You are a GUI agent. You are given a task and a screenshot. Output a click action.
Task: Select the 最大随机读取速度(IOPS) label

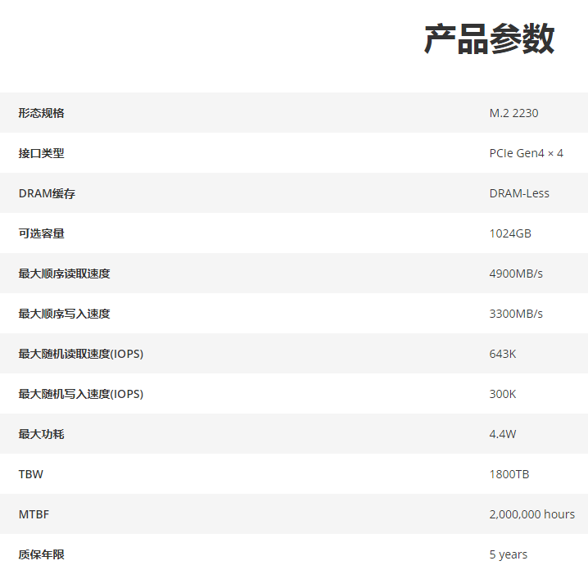81,354
